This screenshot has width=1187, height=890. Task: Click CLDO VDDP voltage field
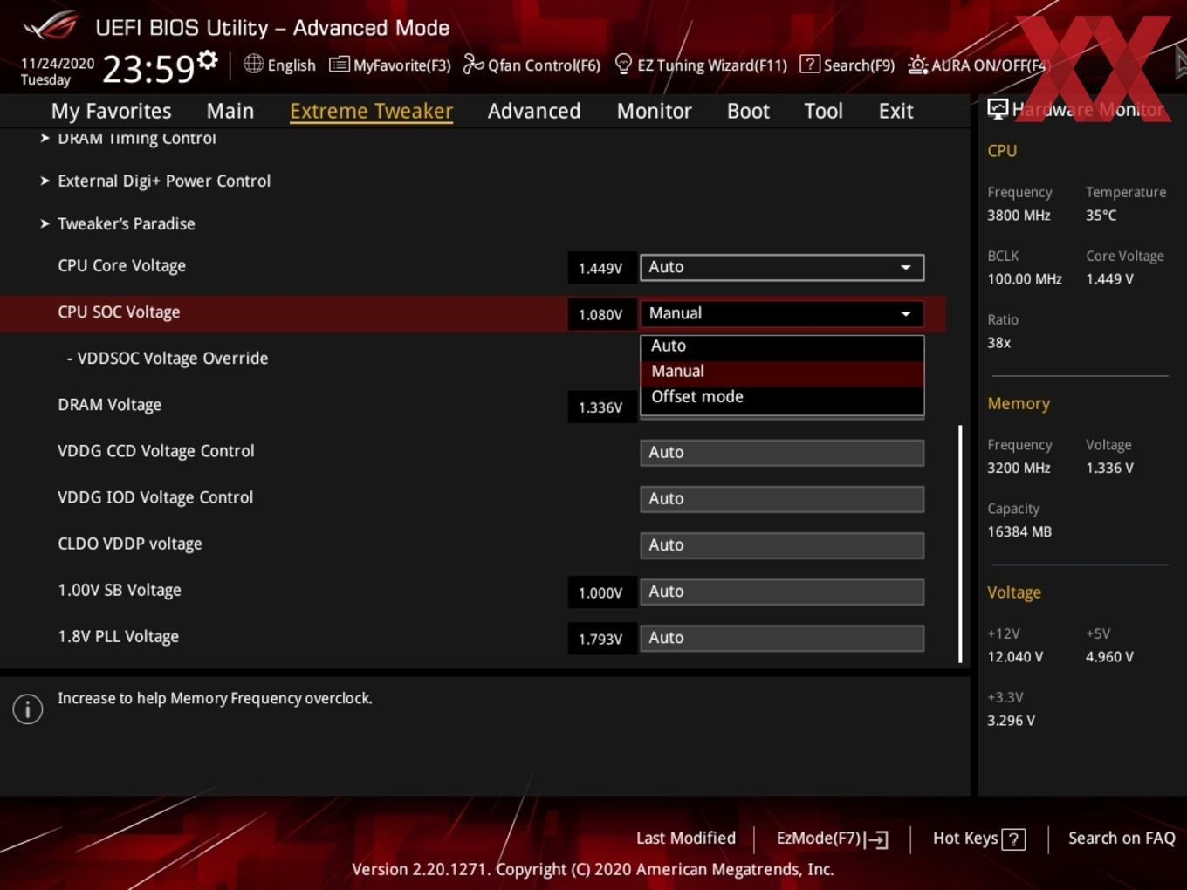point(782,544)
